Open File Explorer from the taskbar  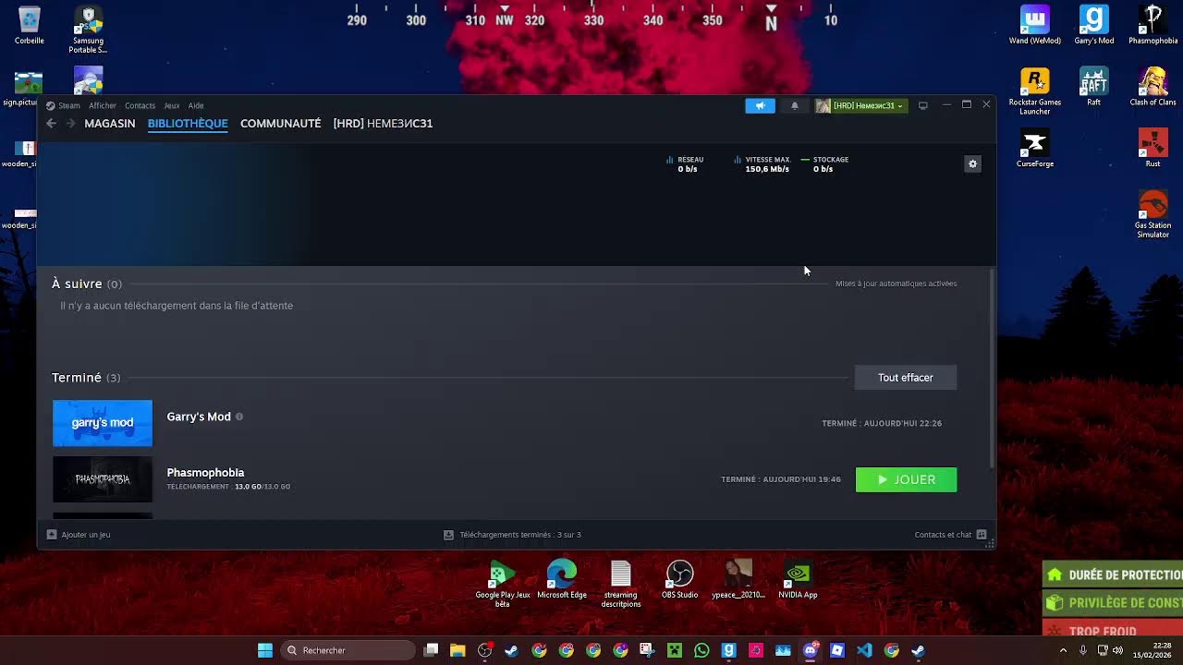click(457, 650)
